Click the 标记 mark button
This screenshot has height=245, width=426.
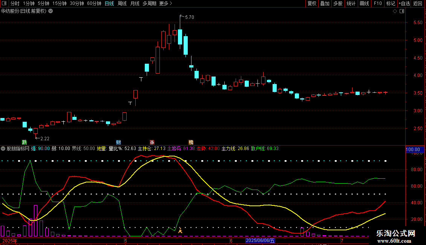point(391,3)
